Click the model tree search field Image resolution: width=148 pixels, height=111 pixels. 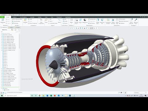10,32
